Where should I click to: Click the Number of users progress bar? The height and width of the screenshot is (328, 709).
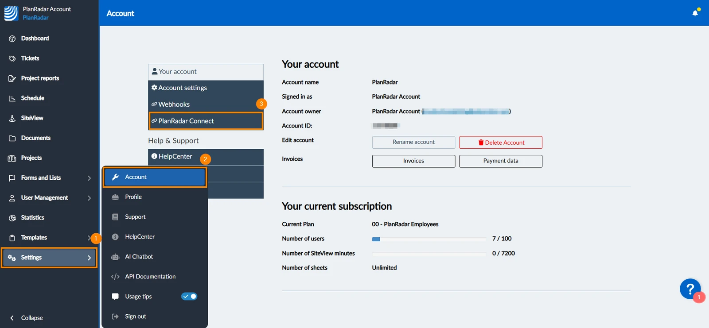[429, 239]
